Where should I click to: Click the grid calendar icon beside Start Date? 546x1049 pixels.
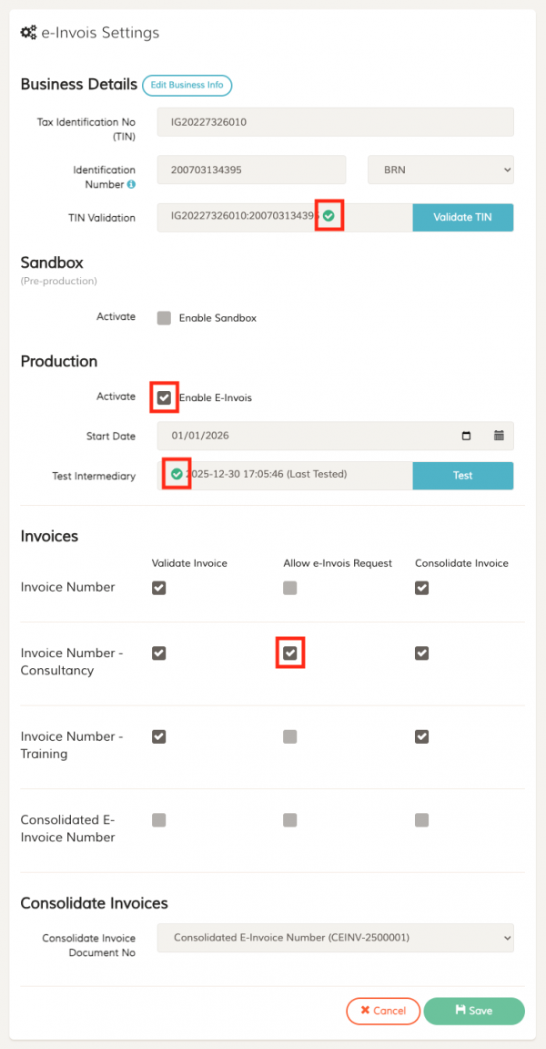coord(499,436)
